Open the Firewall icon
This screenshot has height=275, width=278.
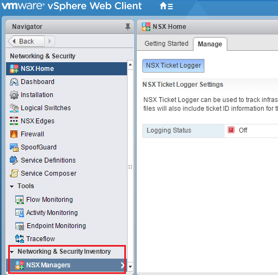(x=14, y=134)
